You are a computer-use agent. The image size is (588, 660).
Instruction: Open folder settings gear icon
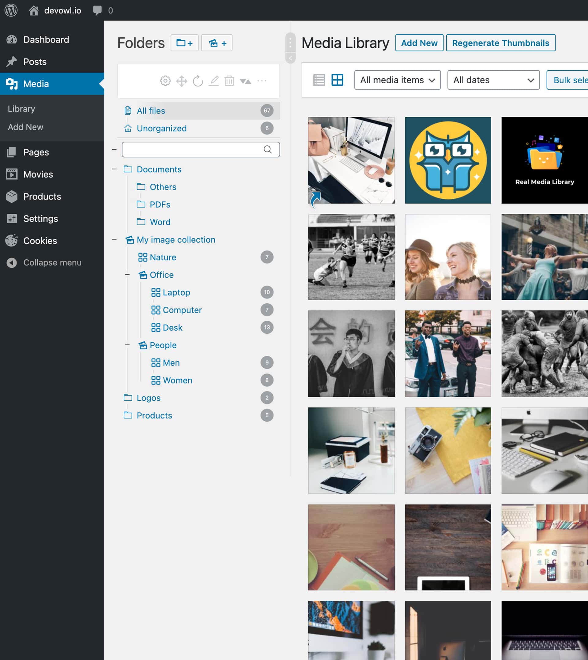(165, 81)
